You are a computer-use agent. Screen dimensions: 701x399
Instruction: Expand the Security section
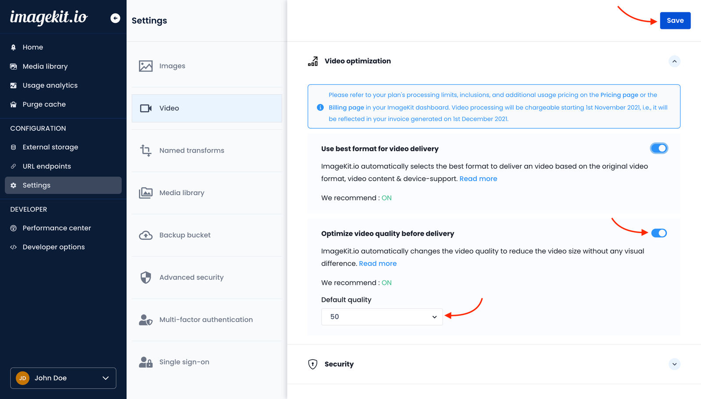(674, 364)
